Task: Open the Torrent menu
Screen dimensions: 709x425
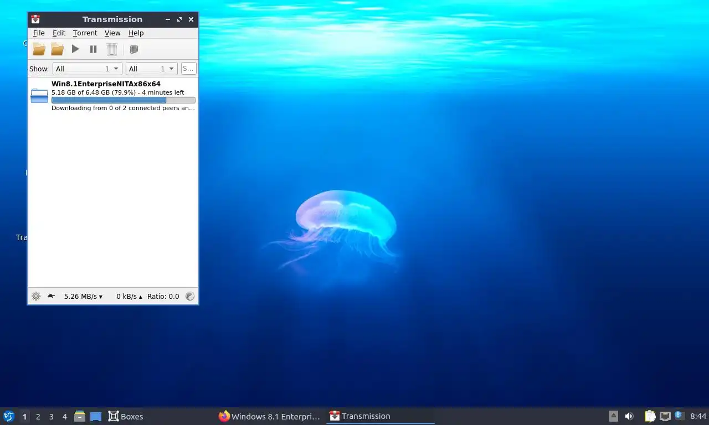Action: (85, 33)
